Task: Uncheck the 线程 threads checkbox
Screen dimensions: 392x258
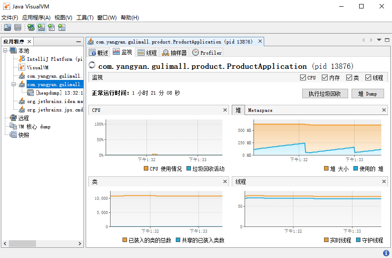Action: point(368,78)
